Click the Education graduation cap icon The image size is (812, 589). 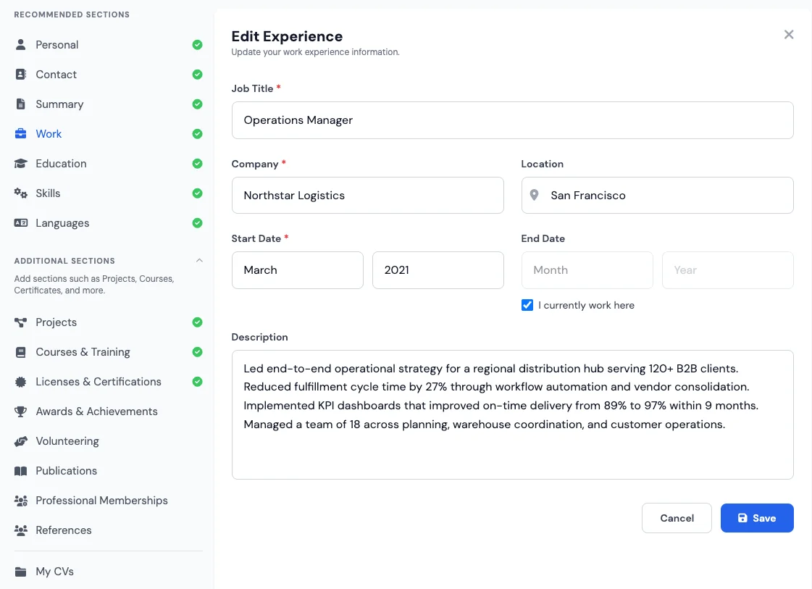coord(21,164)
